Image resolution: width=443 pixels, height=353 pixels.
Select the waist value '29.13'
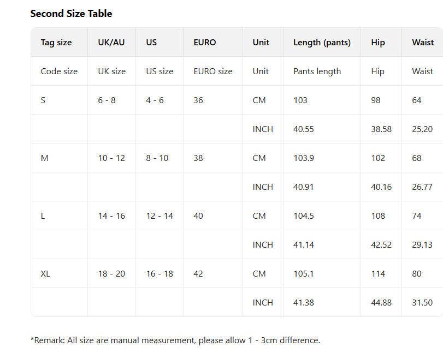tap(422, 245)
